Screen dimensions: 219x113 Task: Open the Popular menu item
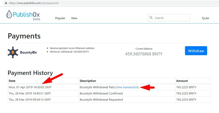(60, 18)
